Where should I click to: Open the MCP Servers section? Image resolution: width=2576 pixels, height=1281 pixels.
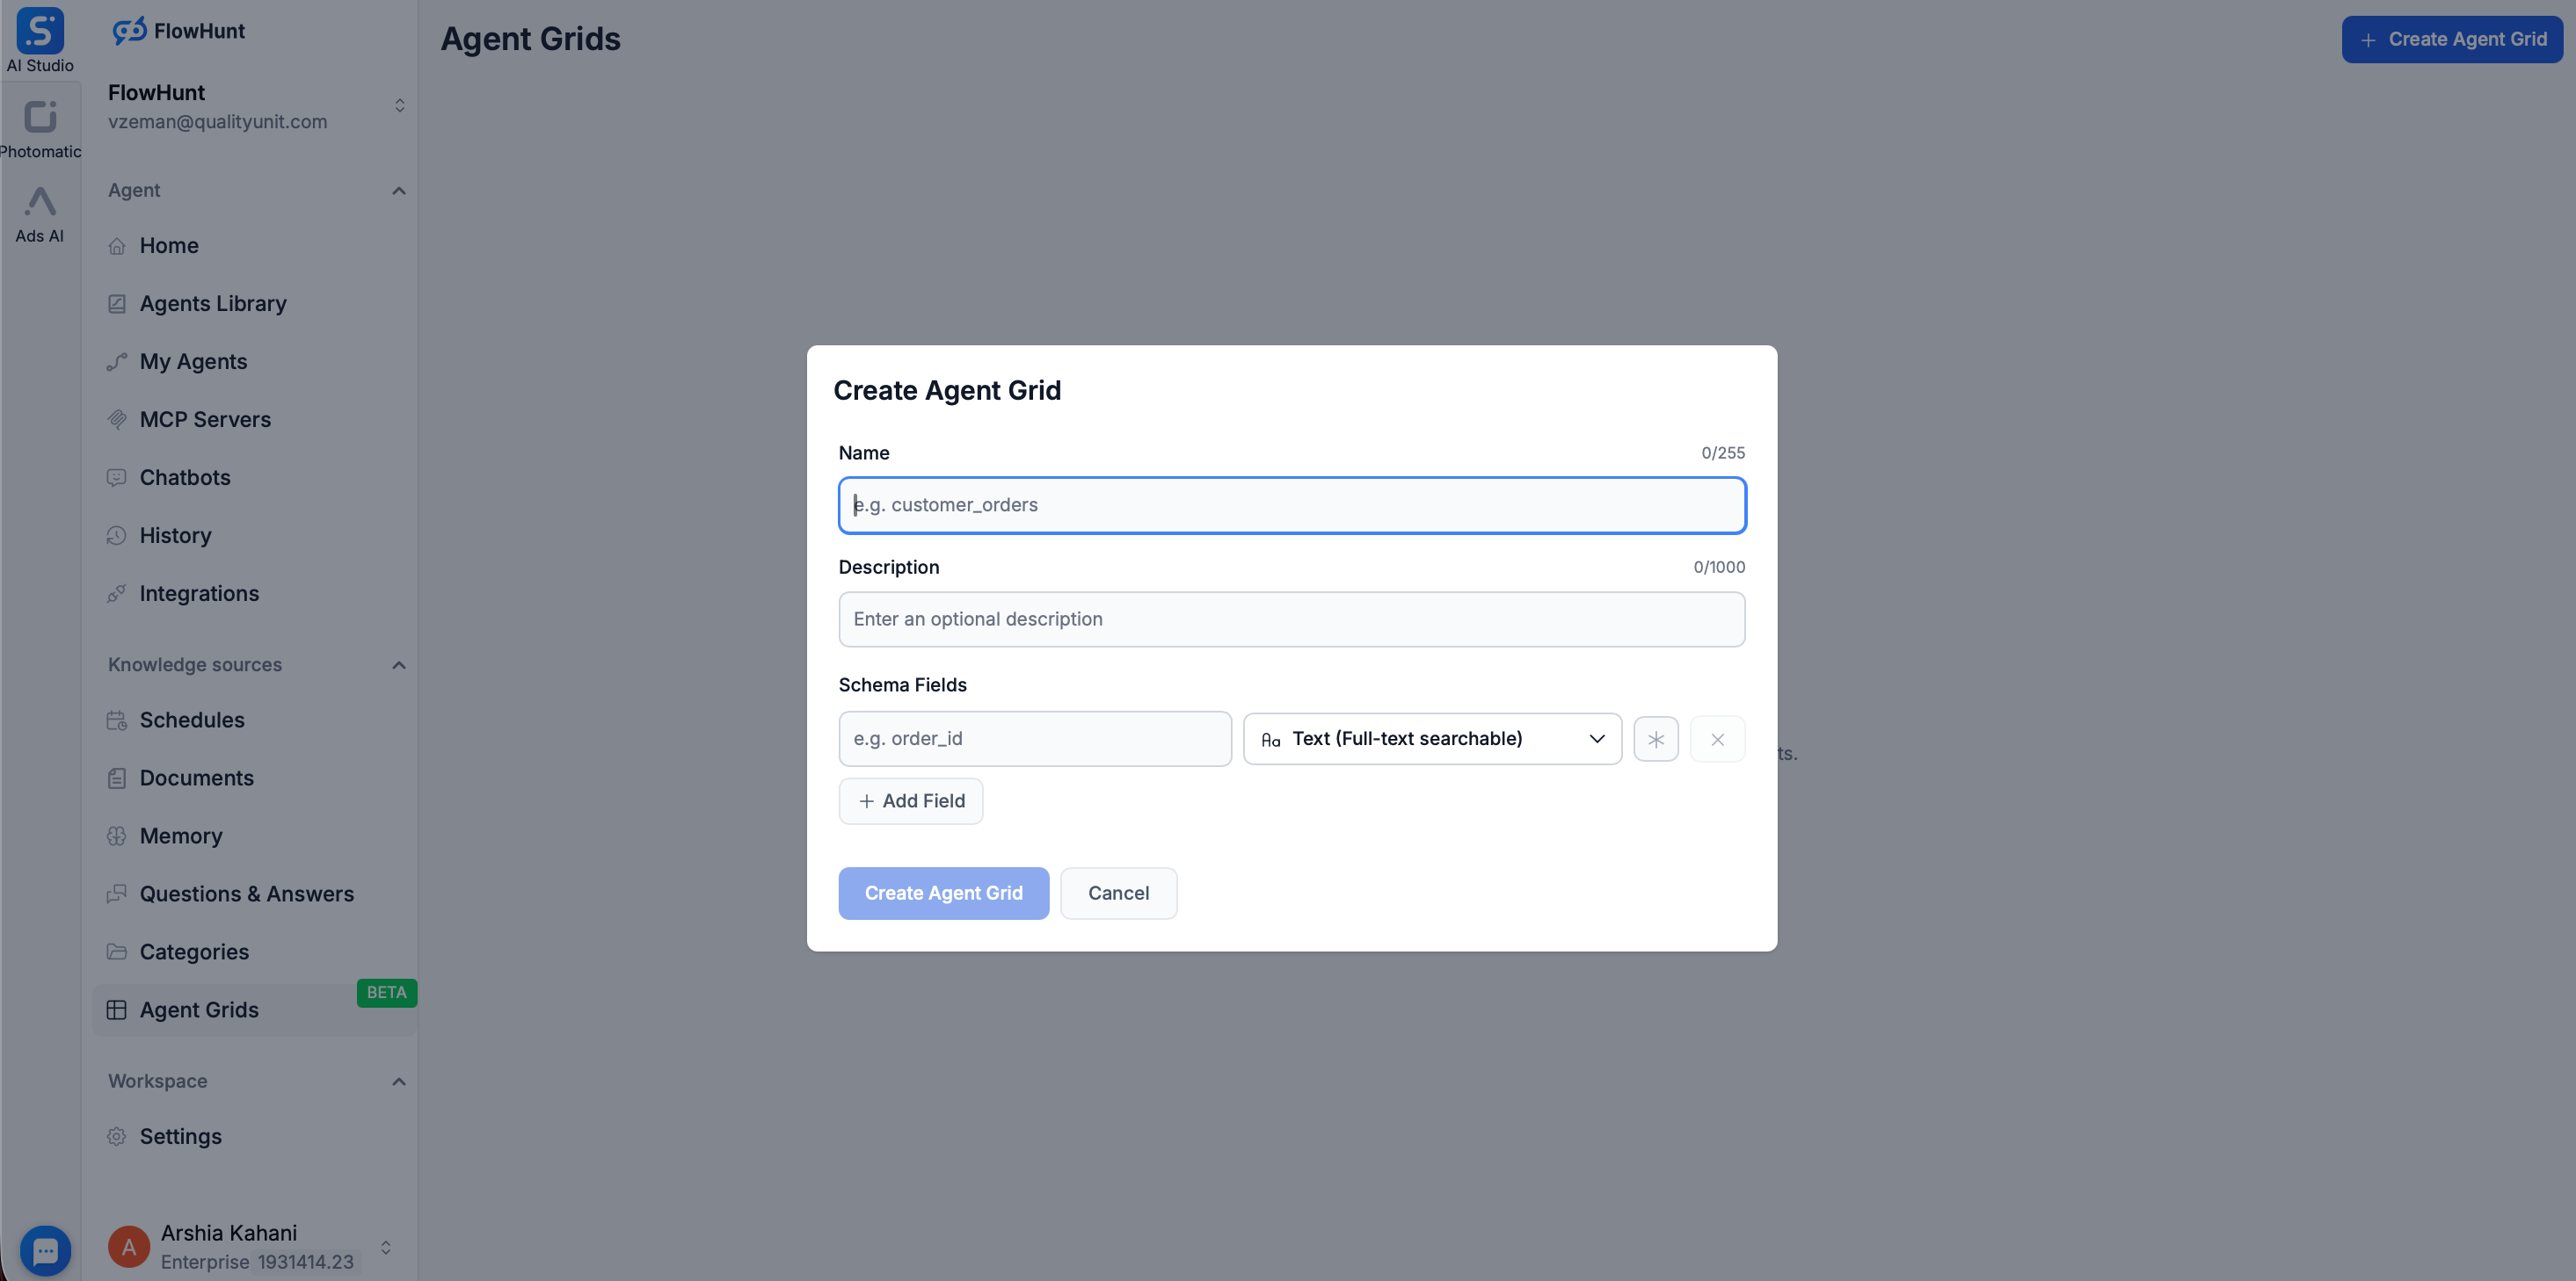coord(205,420)
